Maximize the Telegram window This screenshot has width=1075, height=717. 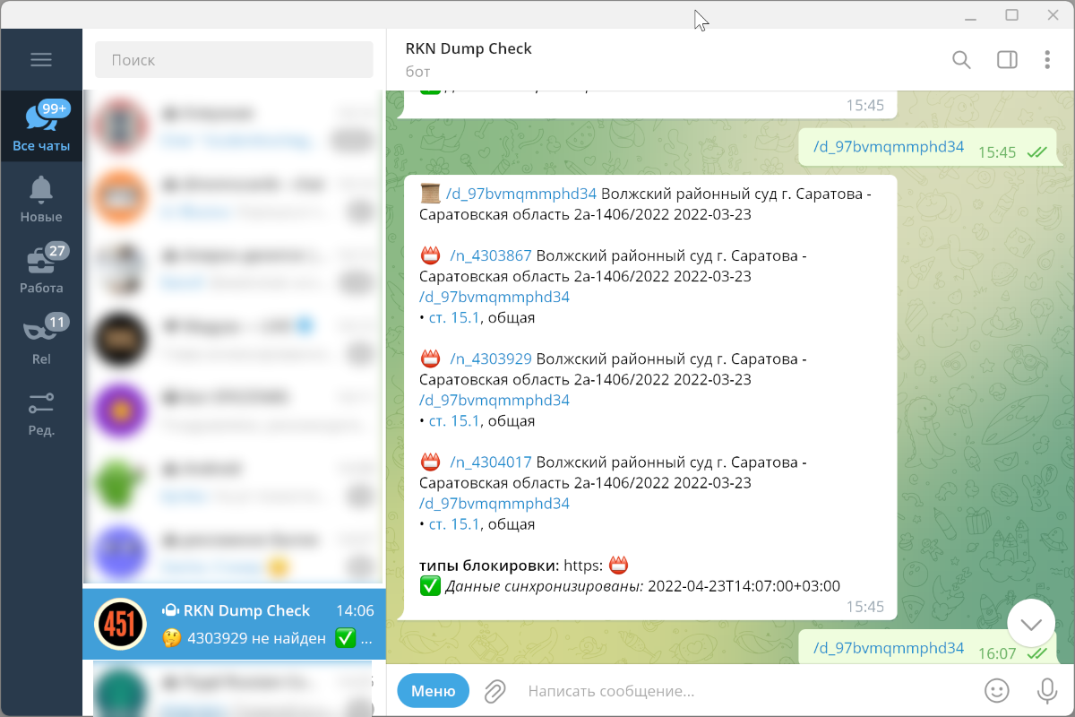point(1011,14)
